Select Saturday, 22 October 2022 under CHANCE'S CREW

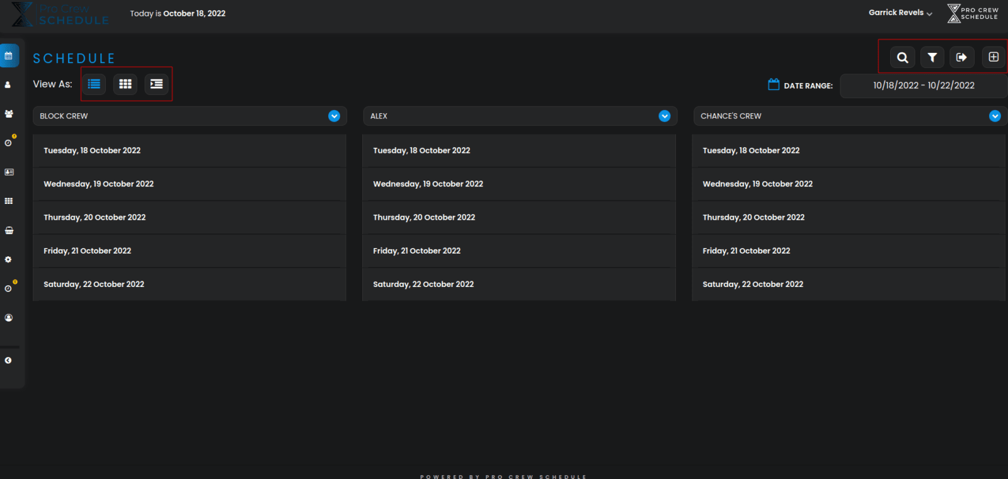(x=849, y=284)
